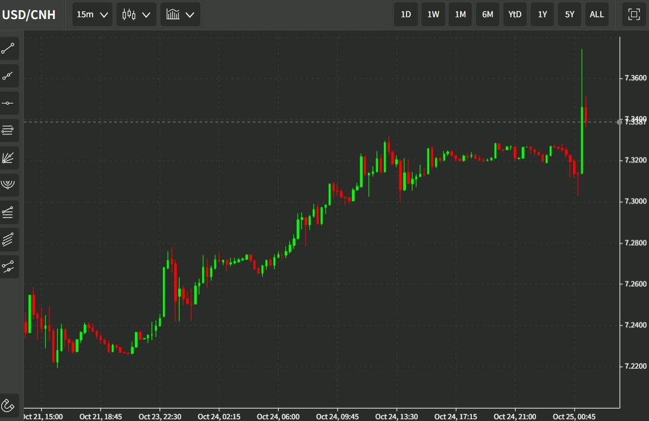
Task: Click the Oct 23, 22:30 time label
Action: tap(160, 416)
